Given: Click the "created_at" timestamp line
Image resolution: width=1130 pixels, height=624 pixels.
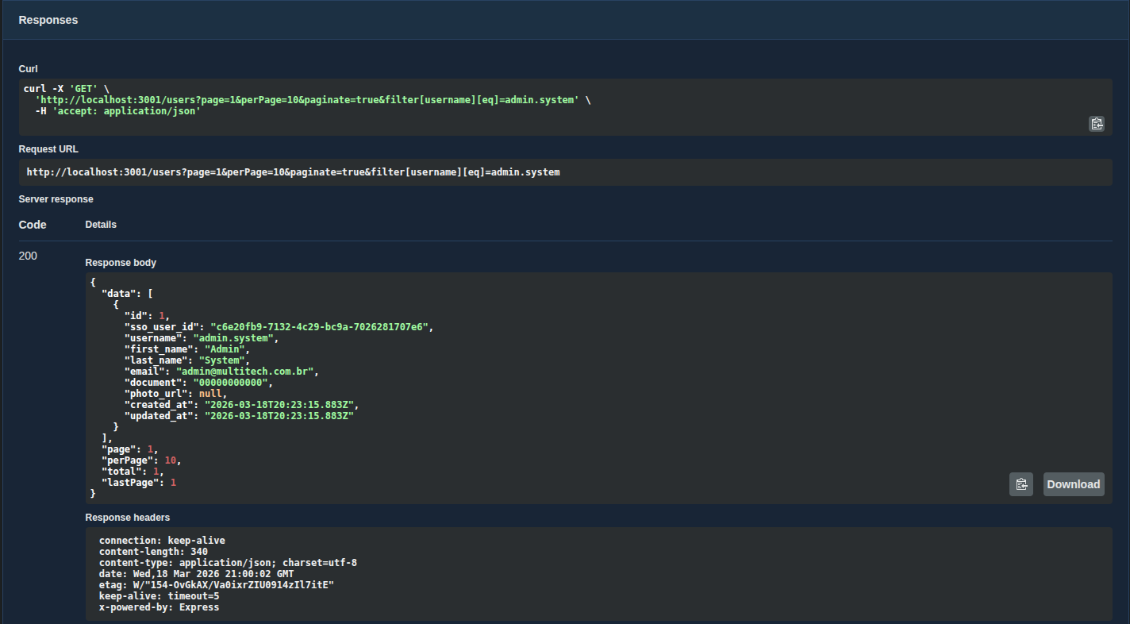Looking at the screenshot, I should click(241, 405).
